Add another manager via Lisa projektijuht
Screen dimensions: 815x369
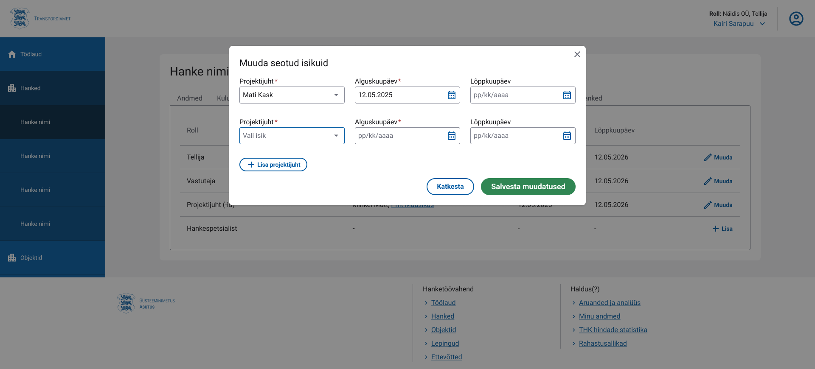pyautogui.click(x=273, y=165)
